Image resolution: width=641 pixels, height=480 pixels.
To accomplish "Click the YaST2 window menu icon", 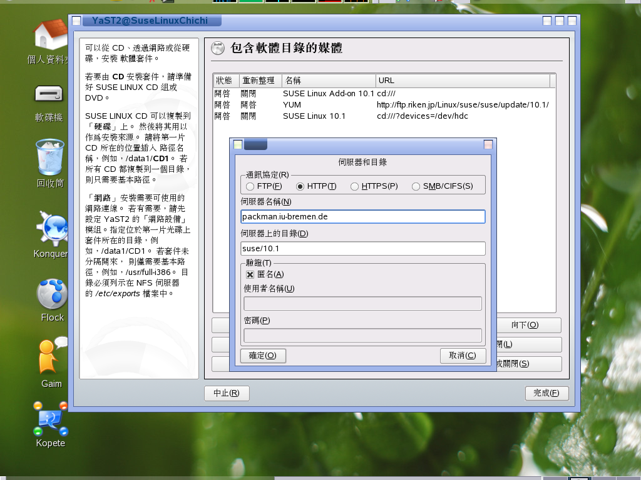I will pyautogui.click(x=75, y=21).
